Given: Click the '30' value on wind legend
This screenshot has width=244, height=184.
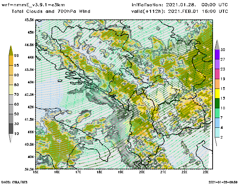Looking at the screenshot, I should (x=223, y=50).
